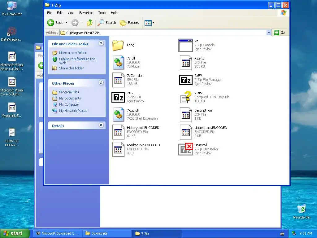Select the 7zFM File Manager icon
This screenshot has height=238, width=317.
(x=186, y=80)
